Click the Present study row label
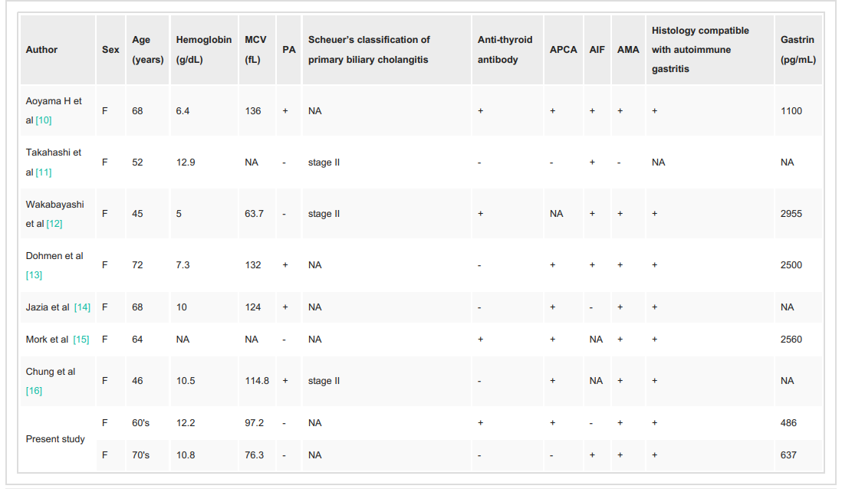This screenshot has height=489, width=842. (x=55, y=439)
